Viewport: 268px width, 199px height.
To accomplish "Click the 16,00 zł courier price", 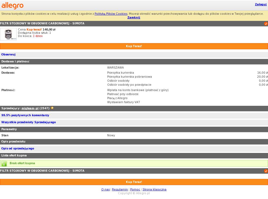I will (x=263, y=73).
